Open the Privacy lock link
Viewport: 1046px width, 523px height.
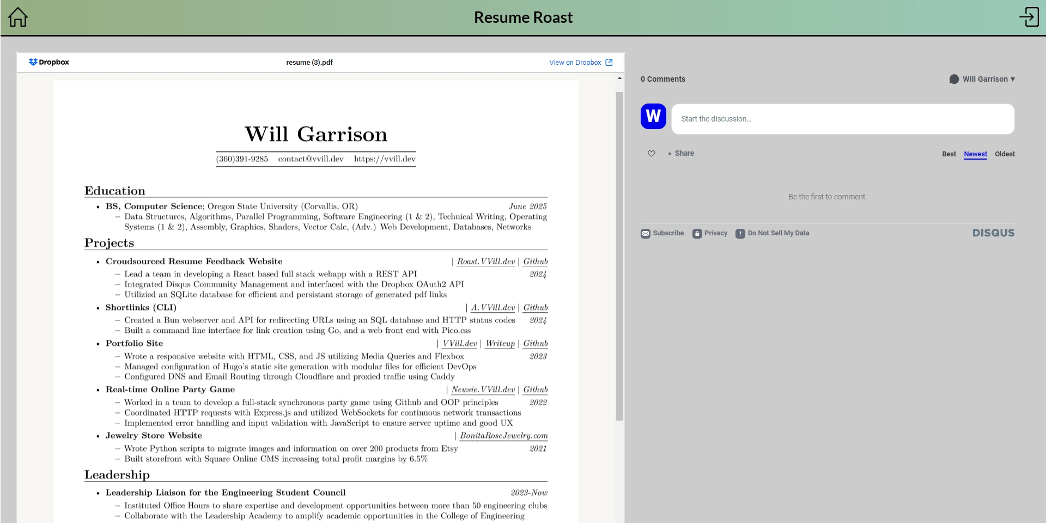[x=710, y=233]
